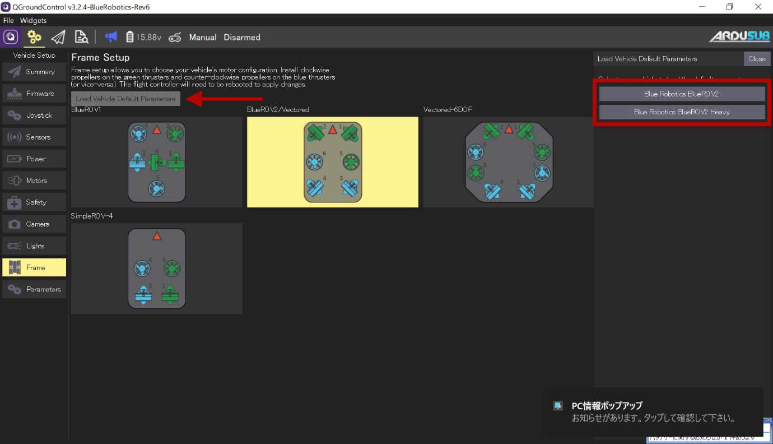Click the Disarmed status label

pyautogui.click(x=242, y=37)
